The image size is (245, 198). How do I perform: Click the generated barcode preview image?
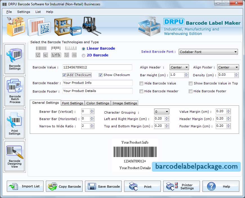click(x=135, y=152)
